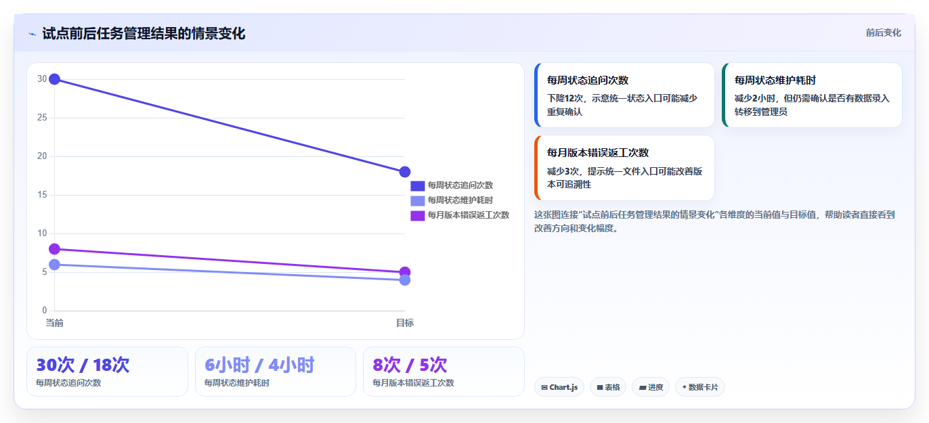Image resolution: width=929 pixels, height=423 pixels.
Task: Click the lightning icon beside the title
Action: pyautogui.click(x=32, y=34)
